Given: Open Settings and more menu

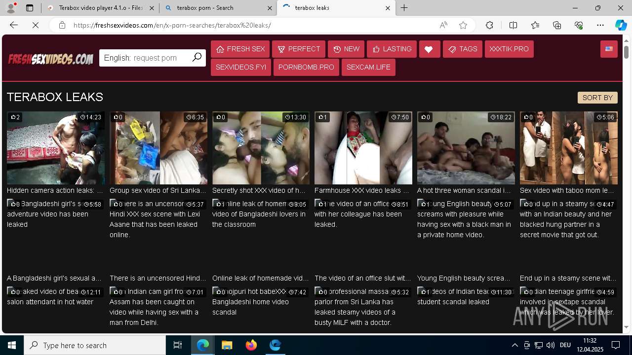Looking at the screenshot, I should tap(600, 25).
